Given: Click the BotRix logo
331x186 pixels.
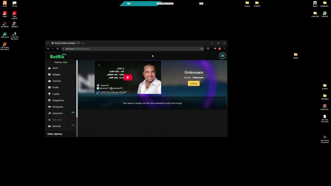Looking at the screenshot, I should coord(58,56).
